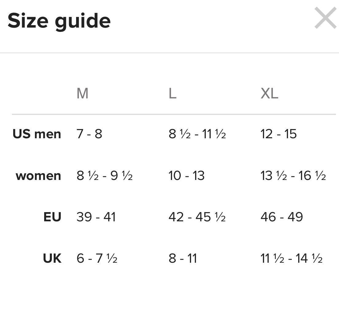Click women M value 8 ½ - 9 ½
This screenshot has height=309, width=339.
[x=104, y=175]
